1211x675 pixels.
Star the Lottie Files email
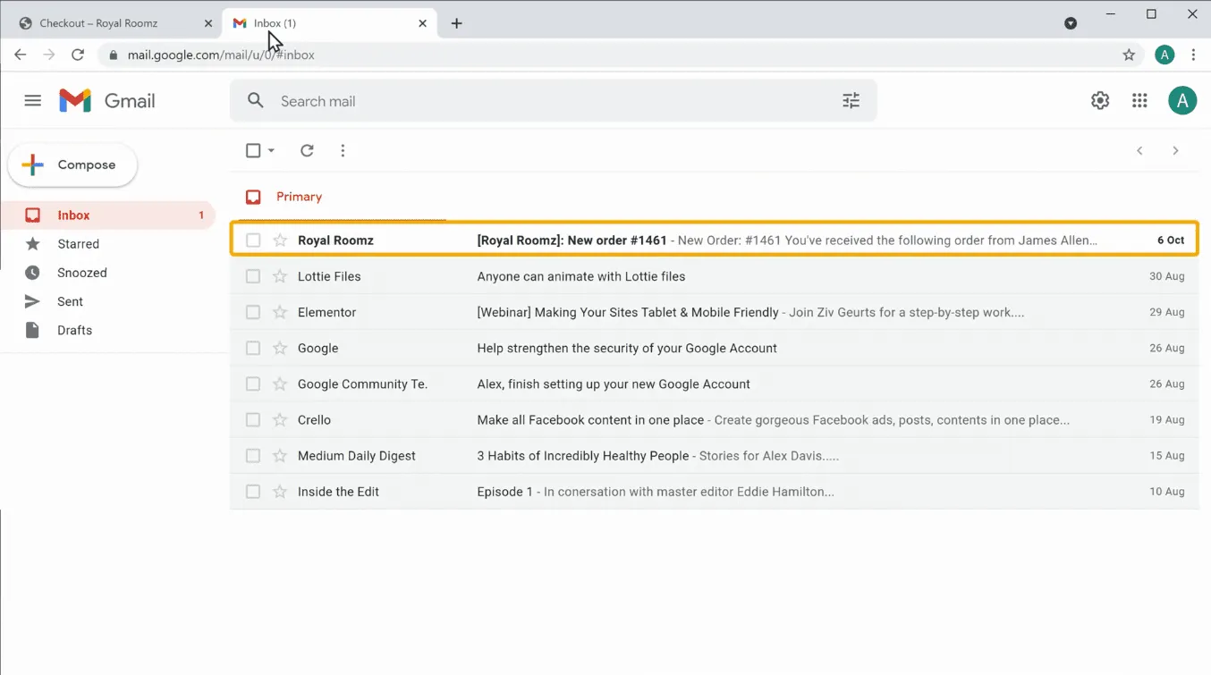coord(280,276)
